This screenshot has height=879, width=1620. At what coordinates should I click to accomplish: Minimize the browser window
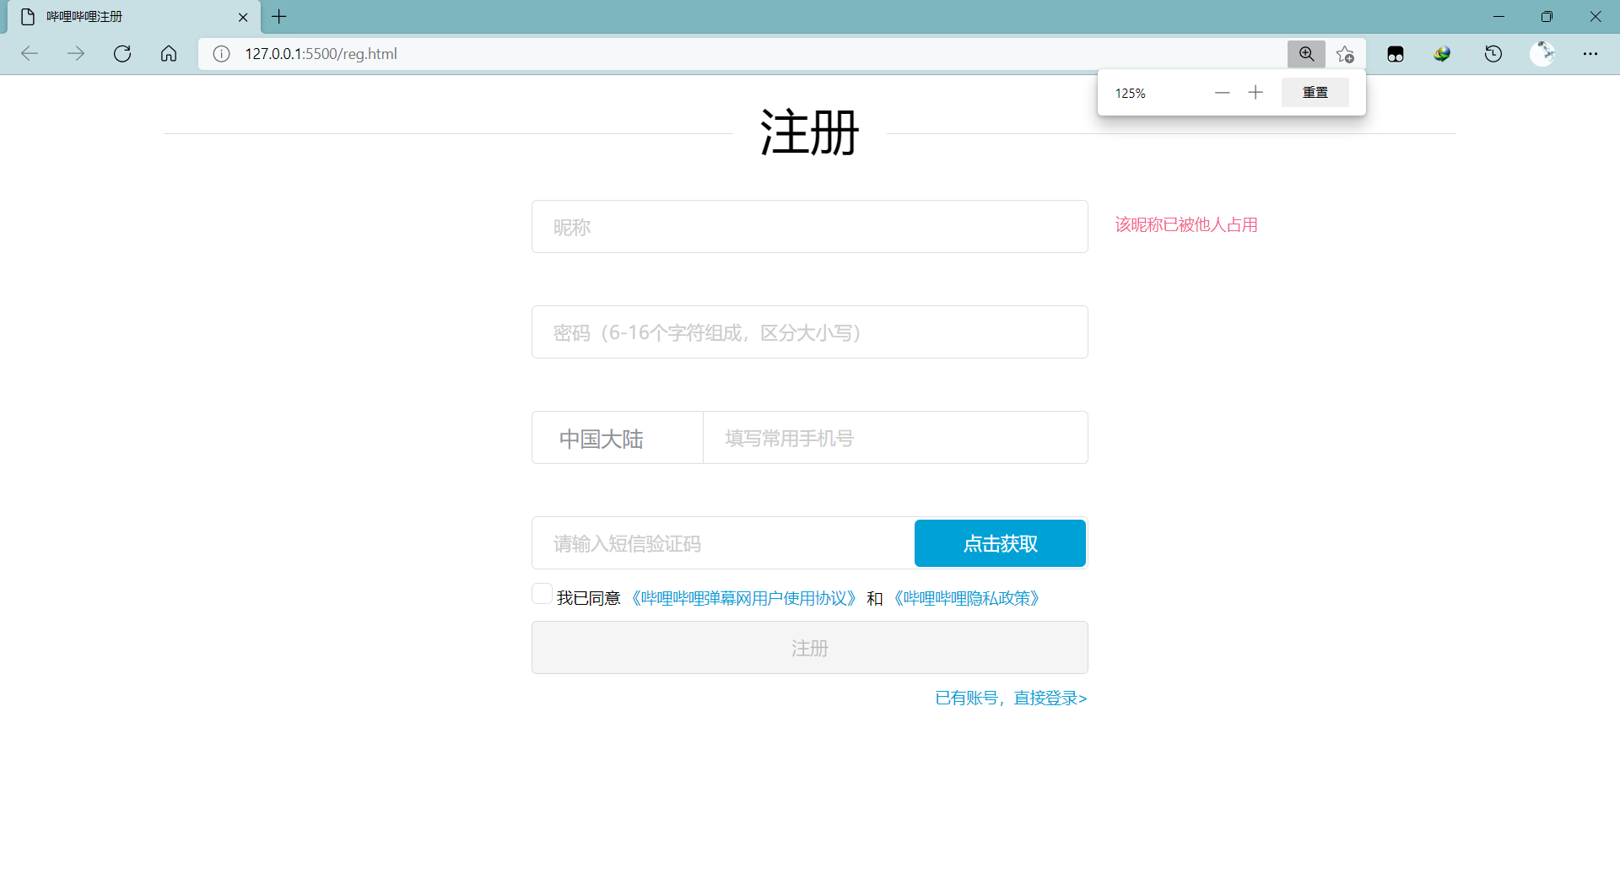click(1498, 17)
